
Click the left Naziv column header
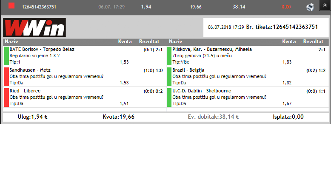click(11, 42)
